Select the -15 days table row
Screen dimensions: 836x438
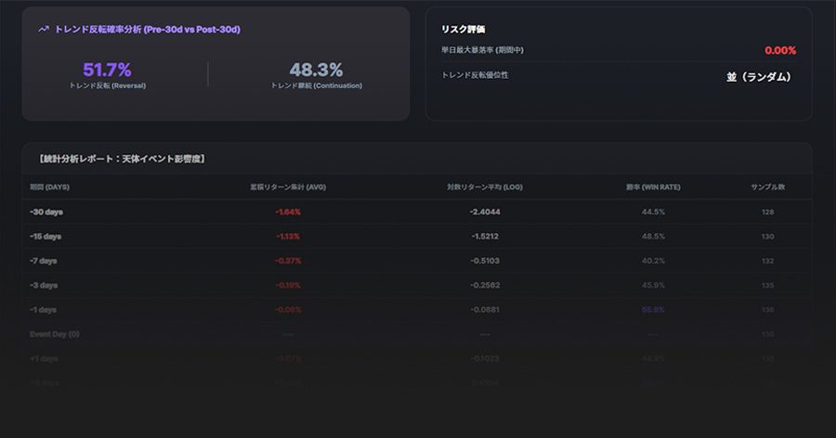coord(46,237)
